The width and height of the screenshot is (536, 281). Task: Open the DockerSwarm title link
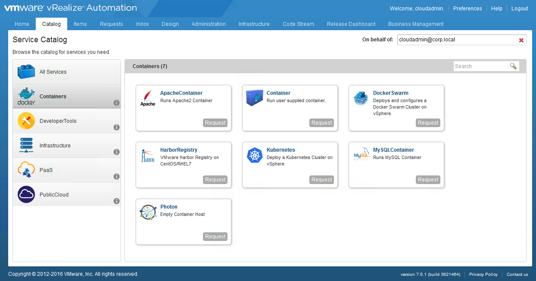coord(391,93)
